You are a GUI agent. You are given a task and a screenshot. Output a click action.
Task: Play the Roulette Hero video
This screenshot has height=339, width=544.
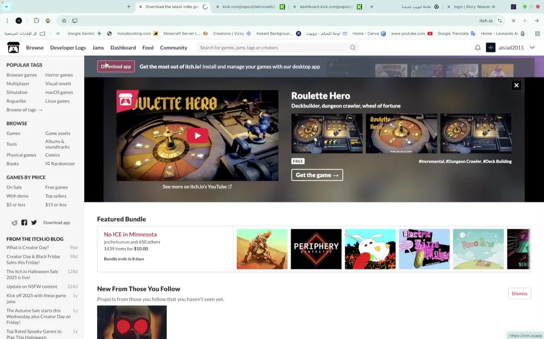coord(197,135)
